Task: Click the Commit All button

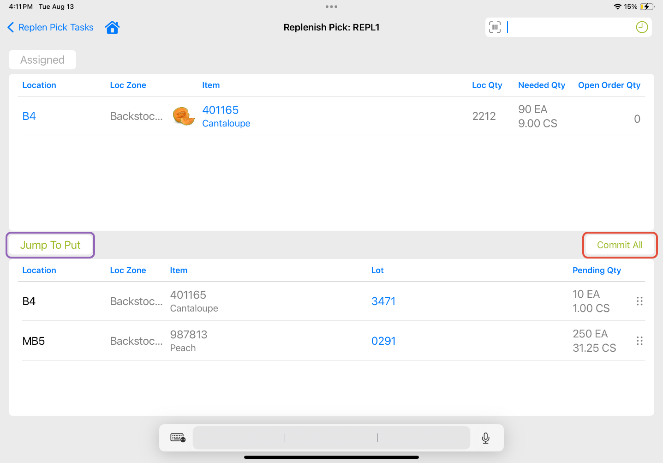Action: point(620,245)
